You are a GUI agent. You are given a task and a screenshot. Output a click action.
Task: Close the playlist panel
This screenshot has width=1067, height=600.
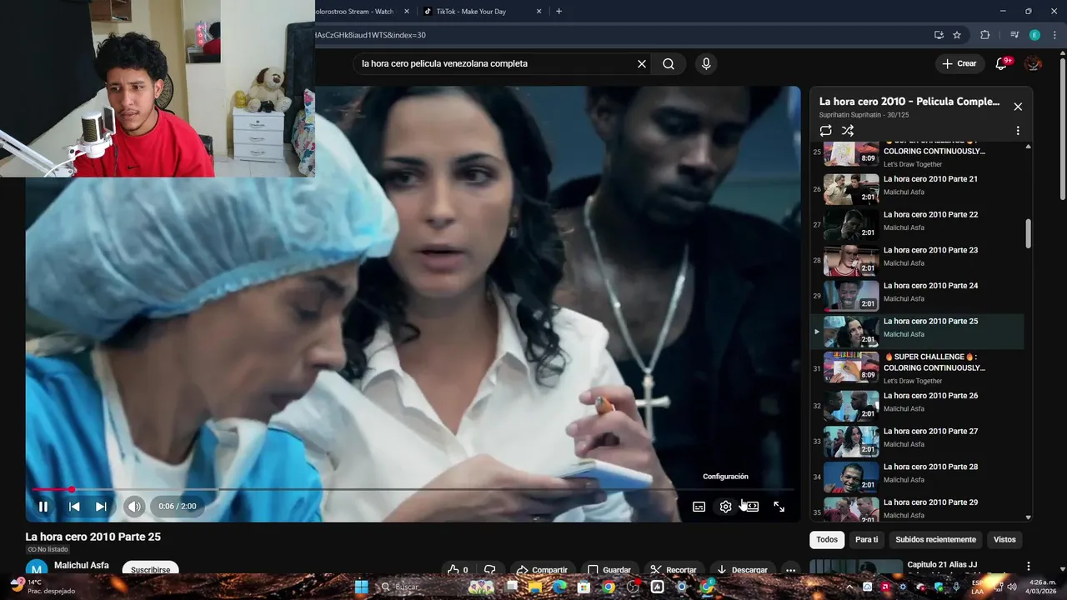(x=1018, y=107)
